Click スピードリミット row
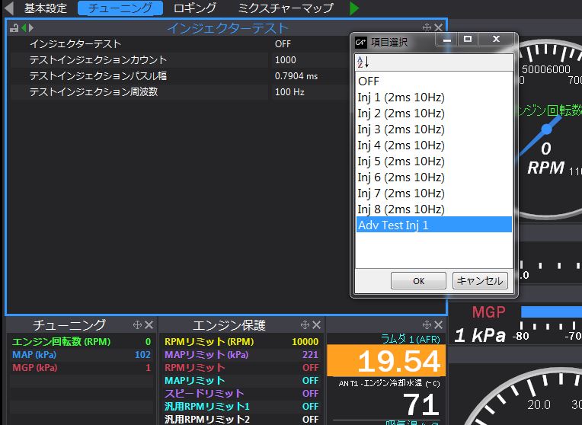This screenshot has height=425, width=582. [x=241, y=394]
